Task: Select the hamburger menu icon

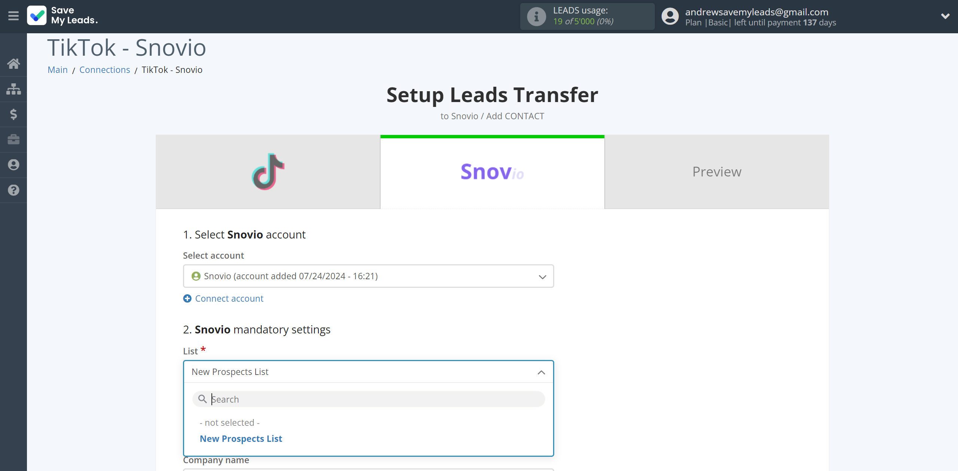Action: (13, 16)
